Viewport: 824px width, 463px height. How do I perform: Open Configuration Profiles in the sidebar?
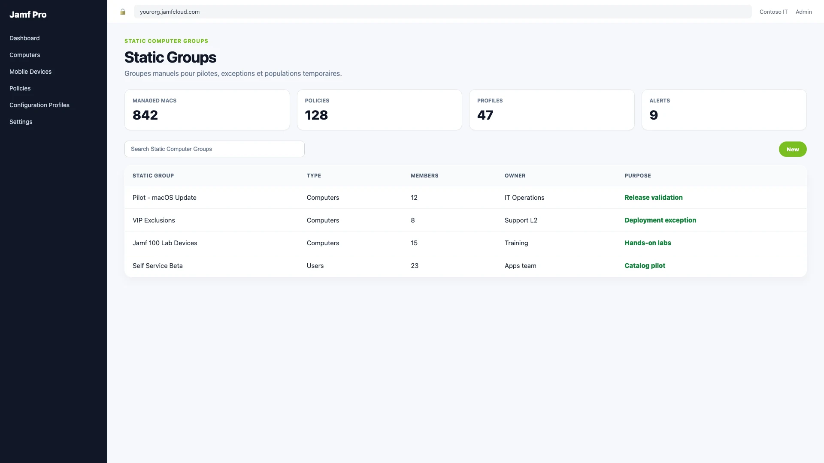point(39,105)
